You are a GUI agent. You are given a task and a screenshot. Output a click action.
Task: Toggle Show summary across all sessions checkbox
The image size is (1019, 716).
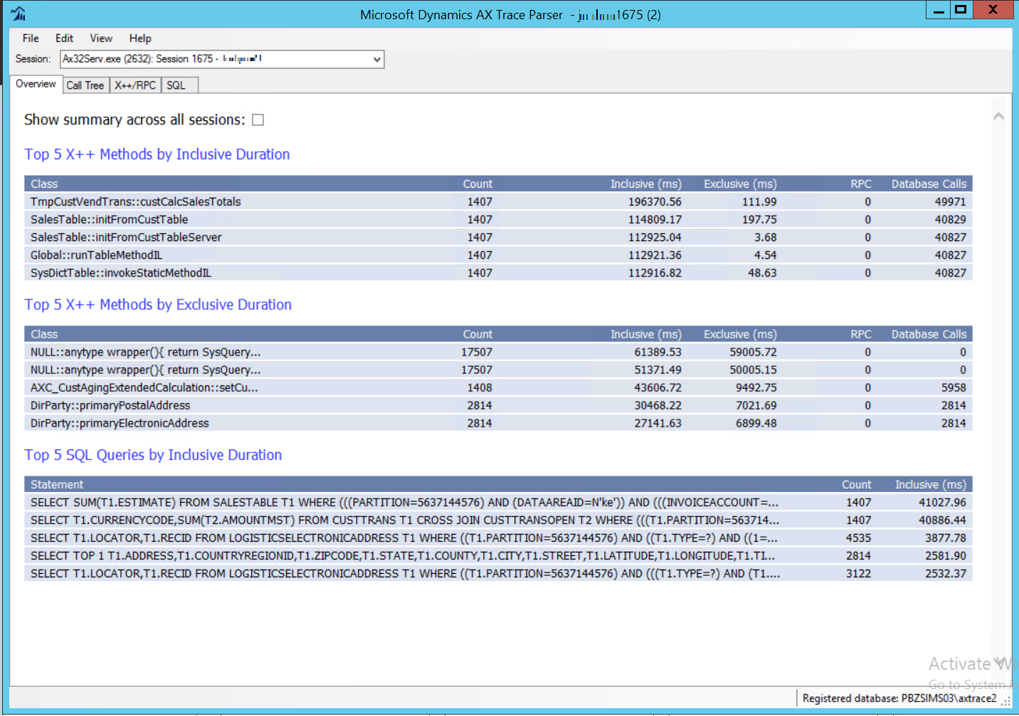pyautogui.click(x=258, y=120)
